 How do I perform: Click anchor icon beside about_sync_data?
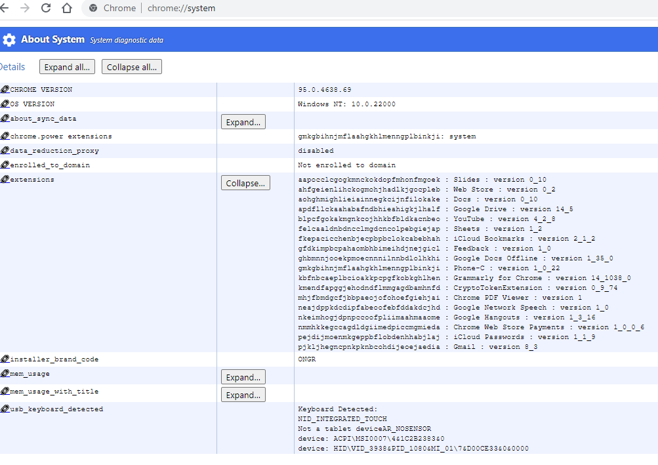coord(5,118)
